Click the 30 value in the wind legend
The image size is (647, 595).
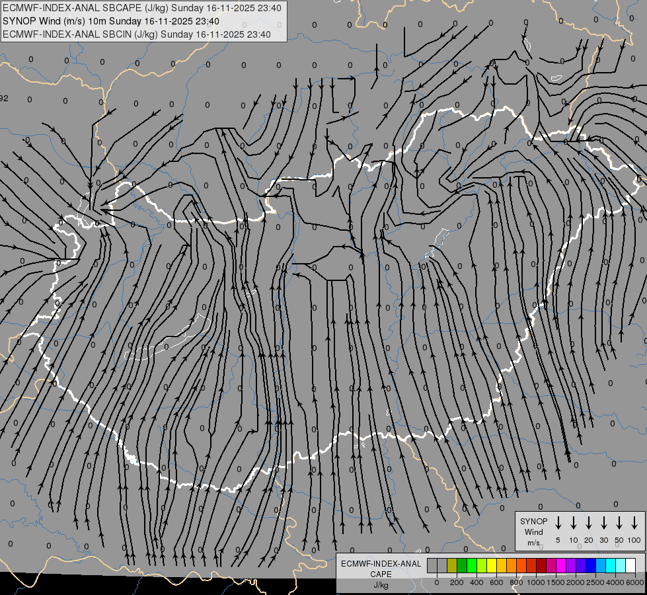[x=603, y=540]
